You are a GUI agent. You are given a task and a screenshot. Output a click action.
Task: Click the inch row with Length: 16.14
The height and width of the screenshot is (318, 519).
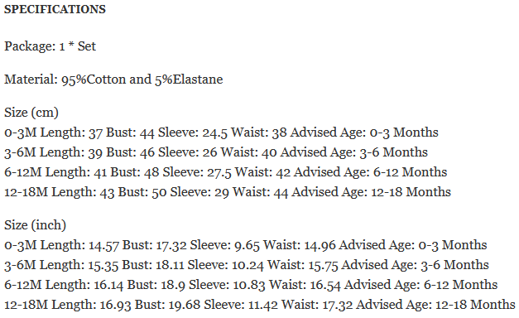coord(251,285)
